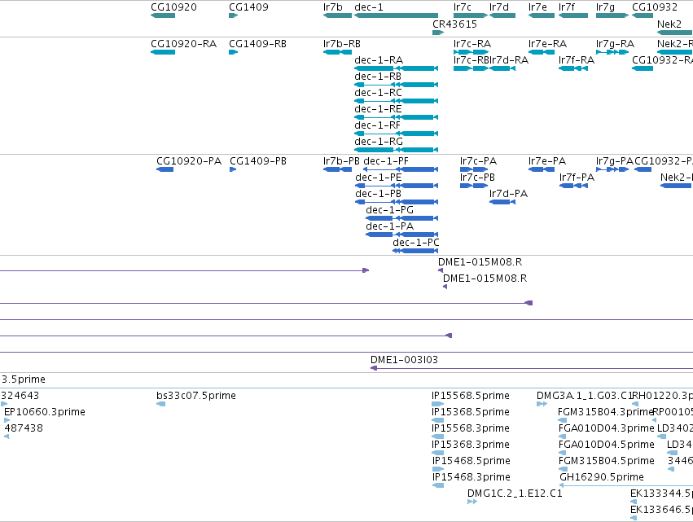Open the Ir7b-RB transcript label
693x522 pixels.
[x=342, y=44]
